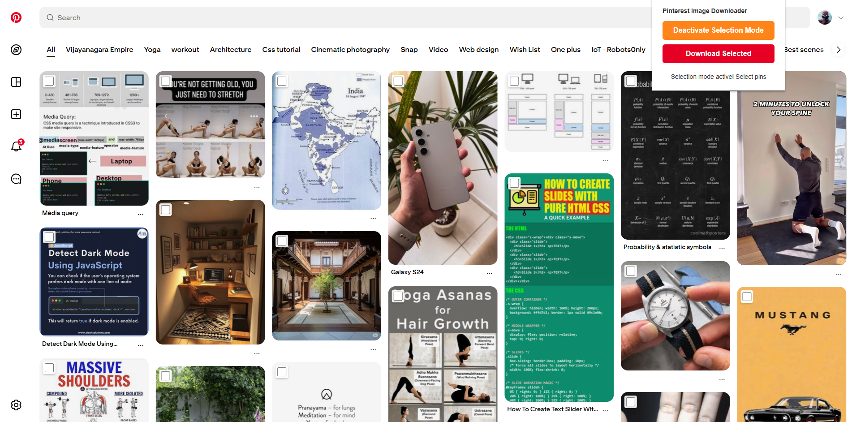Viewport: 852px width, 422px height.
Task: Select the India map pin checkbox
Action: (x=282, y=81)
